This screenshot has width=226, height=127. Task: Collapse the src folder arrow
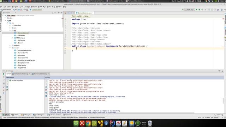(x=8, y=23)
